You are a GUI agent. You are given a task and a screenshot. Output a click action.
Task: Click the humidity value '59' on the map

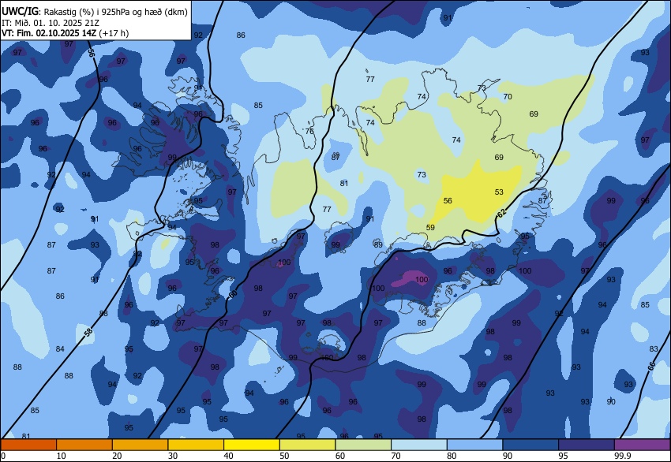[x=430, y=227]
